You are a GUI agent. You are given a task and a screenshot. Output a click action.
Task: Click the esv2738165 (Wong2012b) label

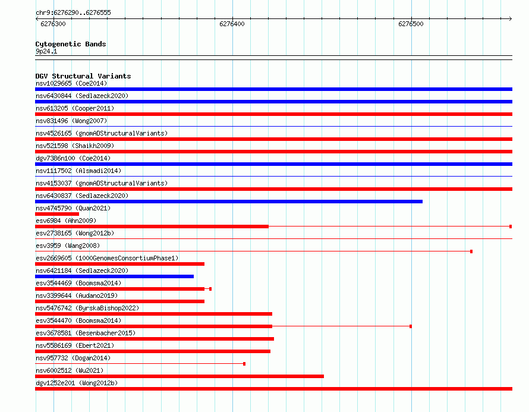coord(75,233)
